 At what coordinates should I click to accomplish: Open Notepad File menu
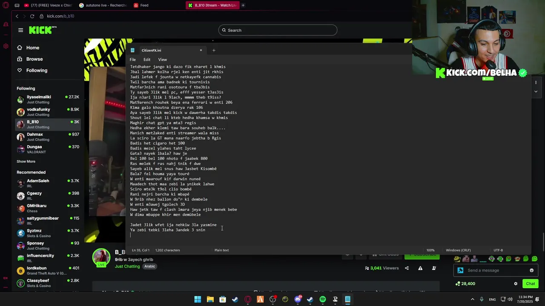coord(133,59)
